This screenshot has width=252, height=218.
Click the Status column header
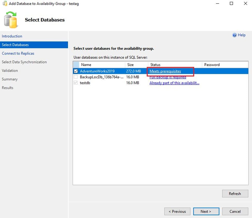click(x=155, y=65)
